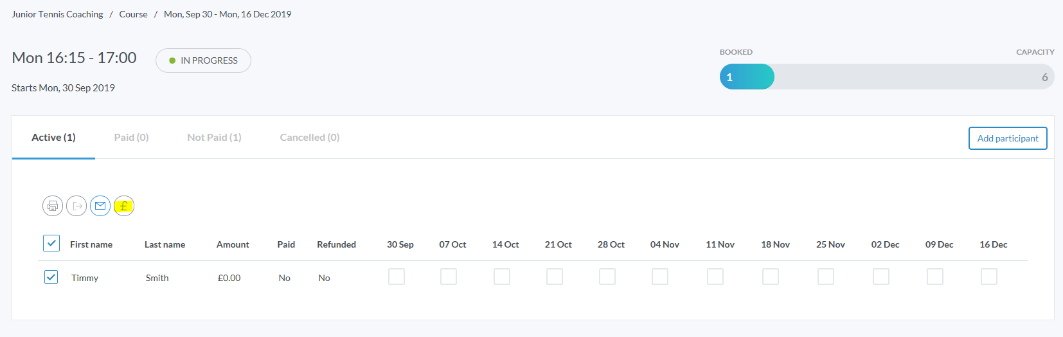Click the IN PROGRESS status badge
The width and height of the screenshot is (1063, 337).
203,60
